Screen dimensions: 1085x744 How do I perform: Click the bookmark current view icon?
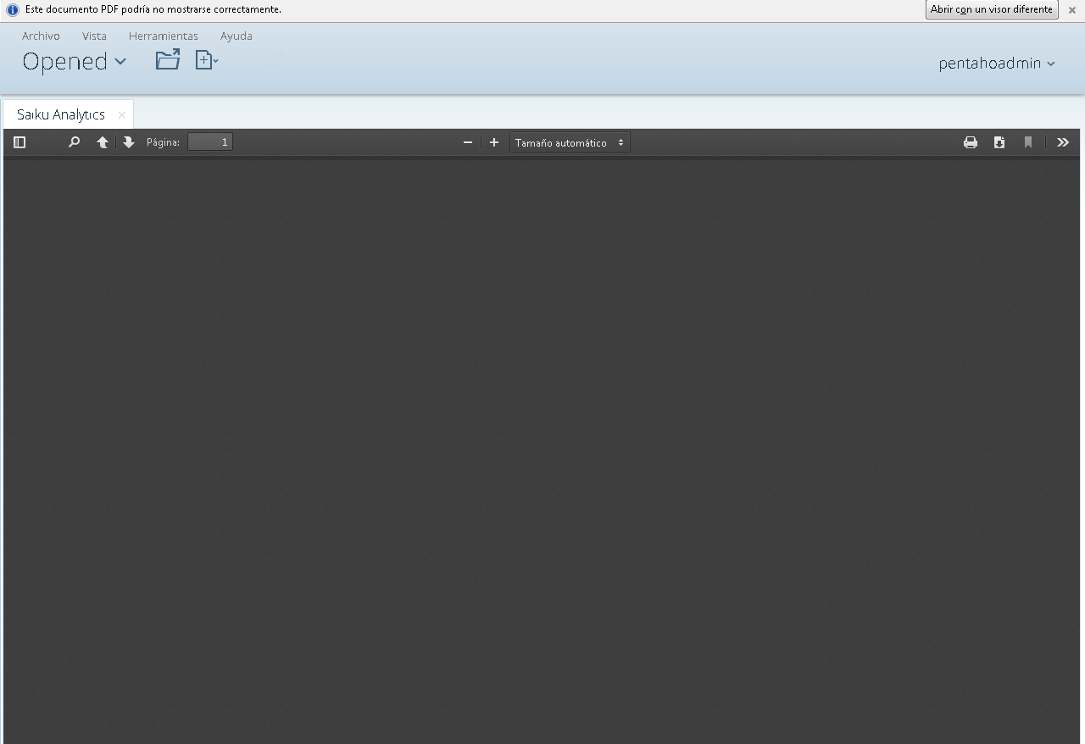point(1028,142)
